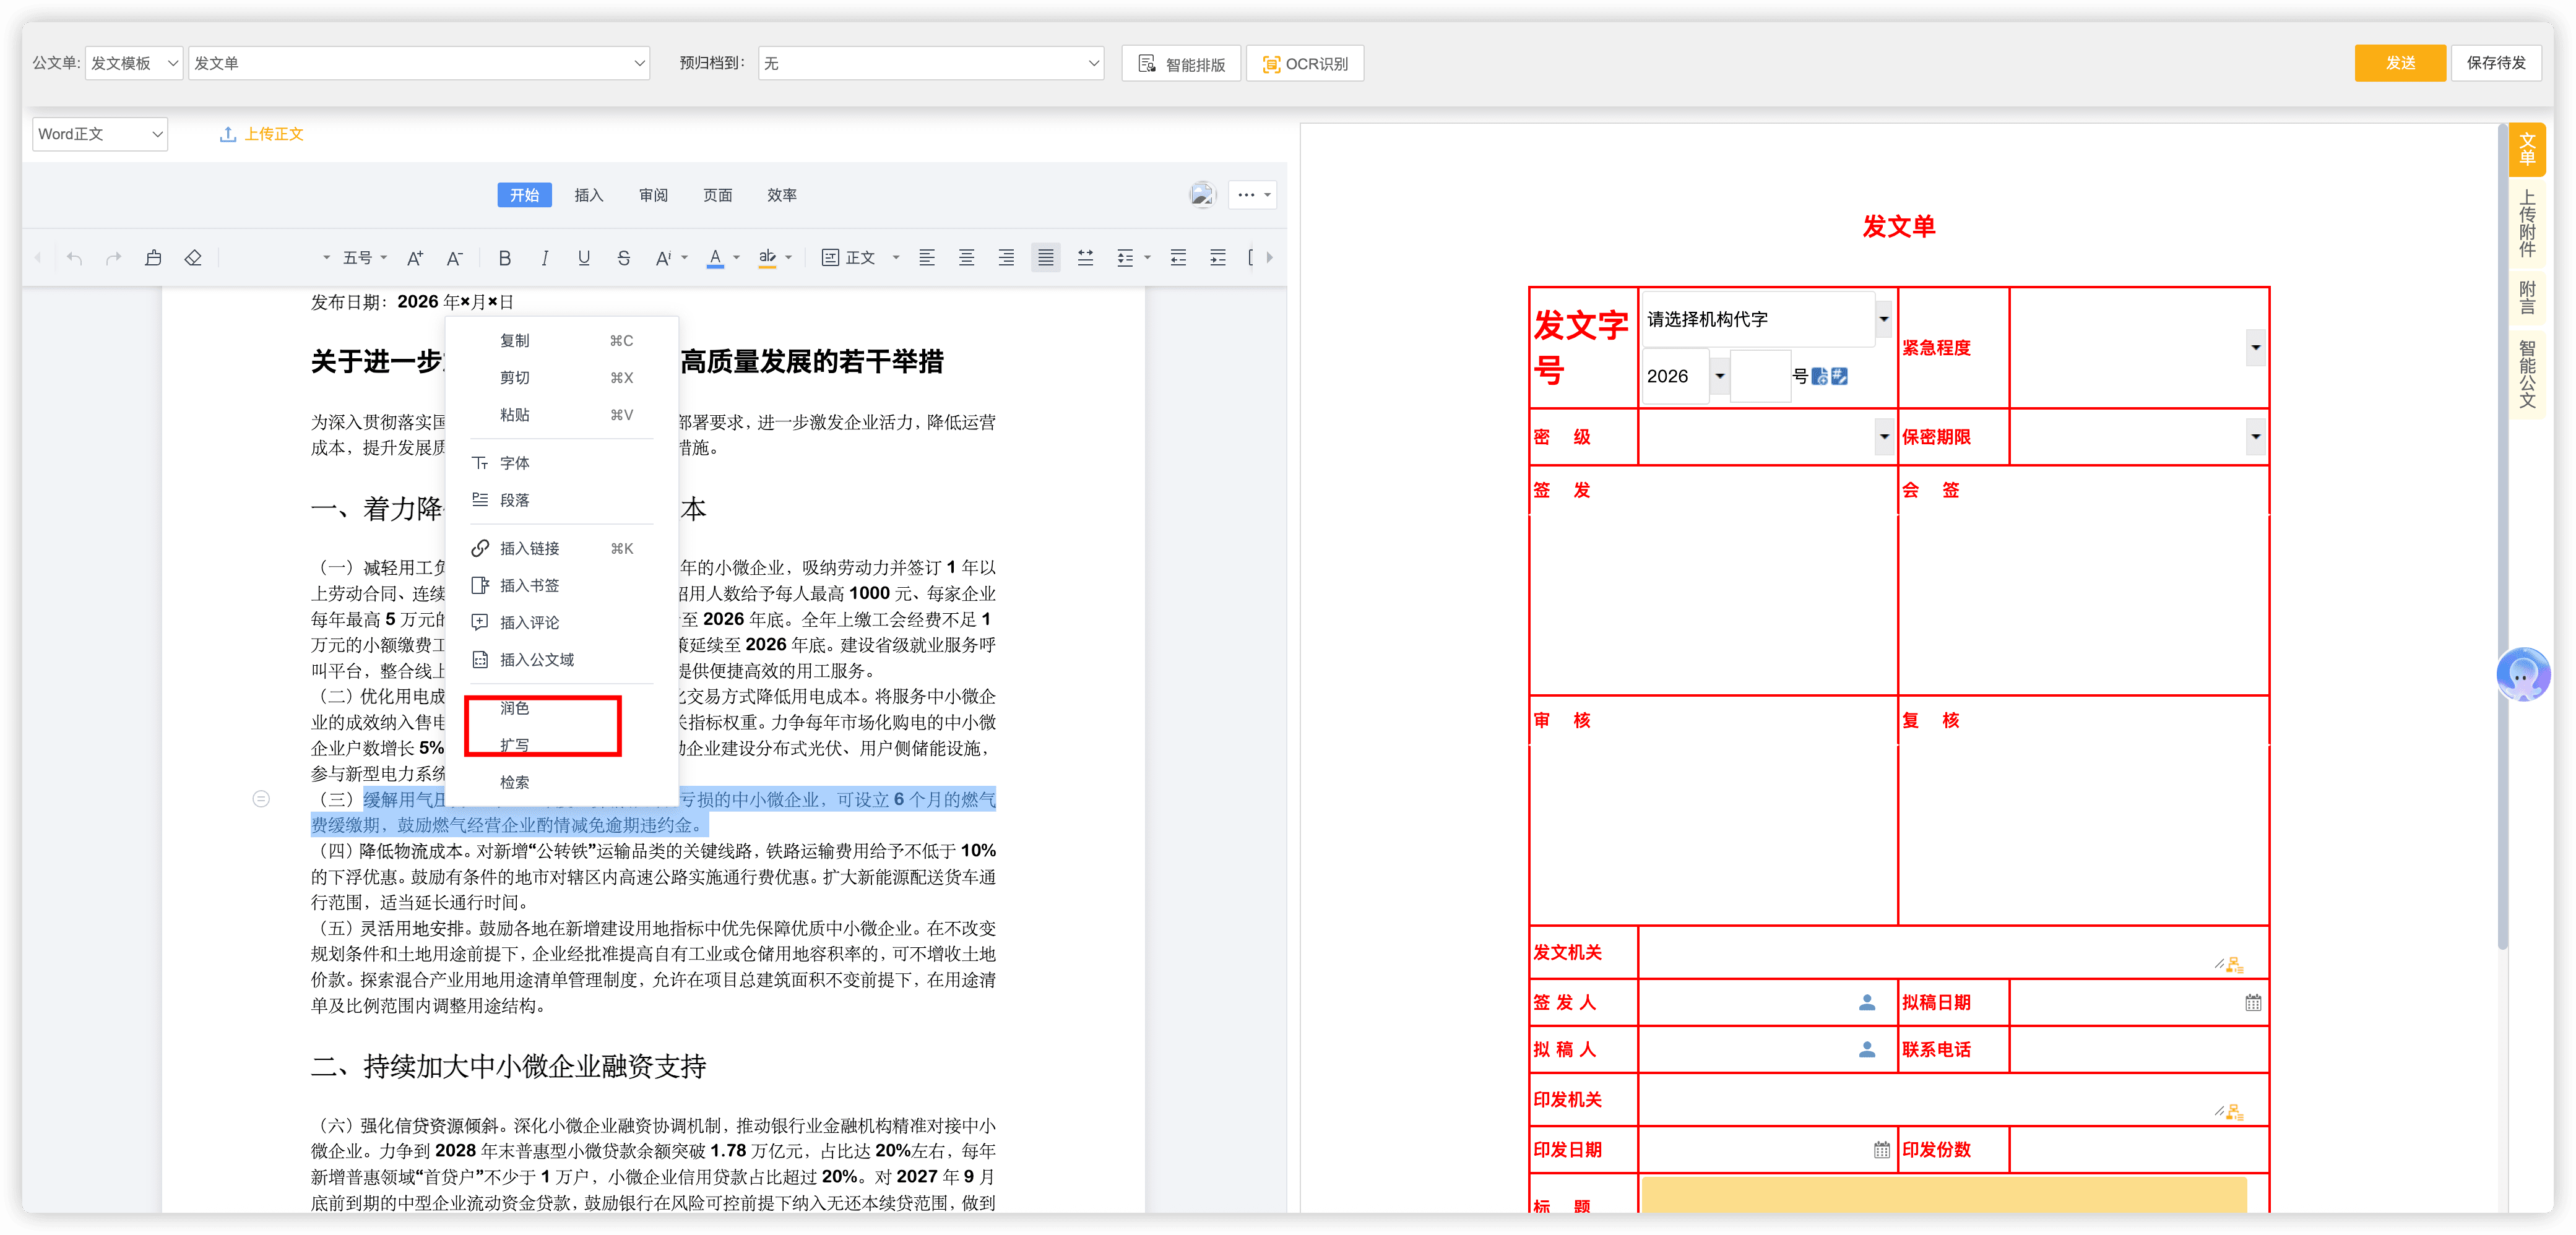Center align the text

coord(967,258)
